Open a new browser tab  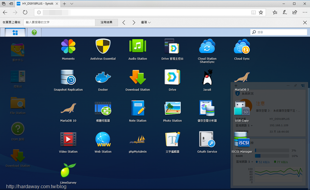(x=64, y=4)
